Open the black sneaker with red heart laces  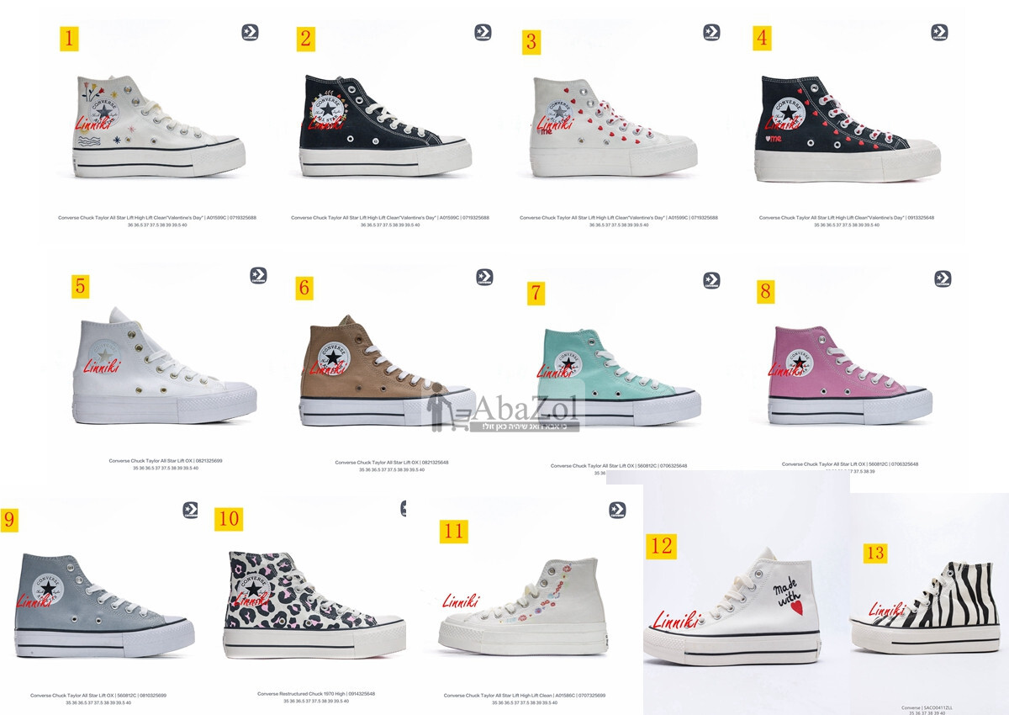coord(848,128)
